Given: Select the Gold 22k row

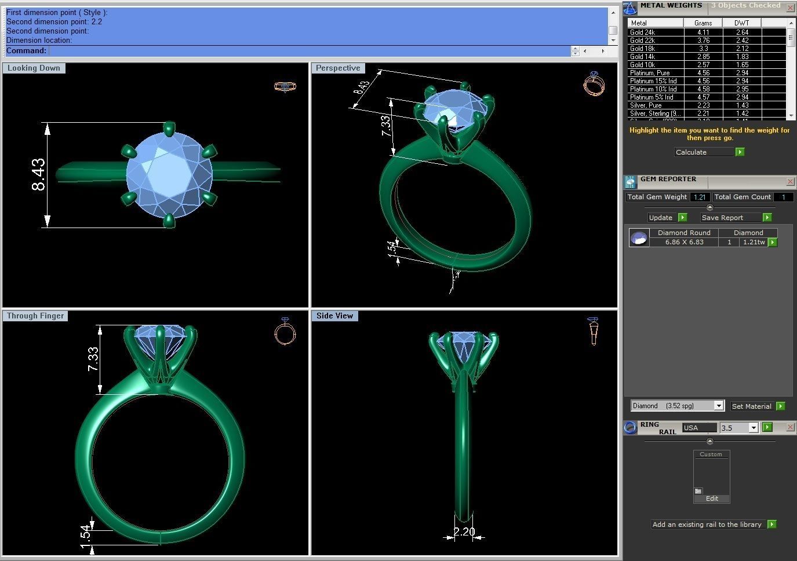Looking at the screenshot, I should pos(707,41).
